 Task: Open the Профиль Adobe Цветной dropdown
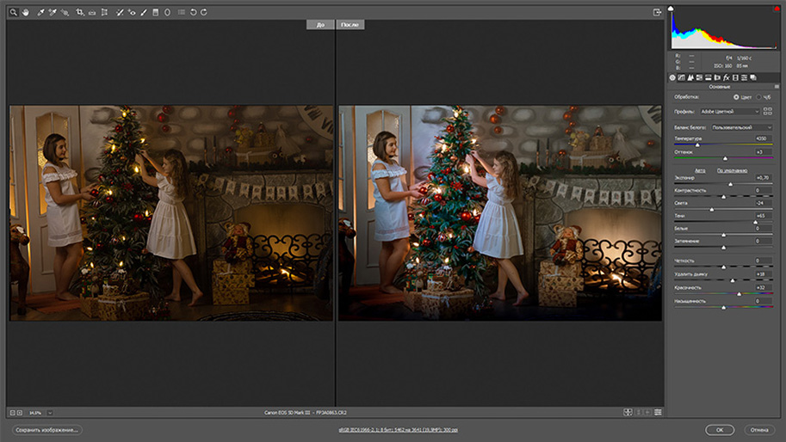pos(728,111)
